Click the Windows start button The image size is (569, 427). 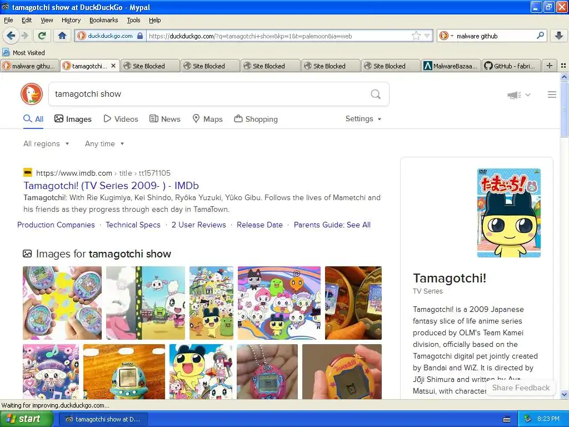click(27, 419)
